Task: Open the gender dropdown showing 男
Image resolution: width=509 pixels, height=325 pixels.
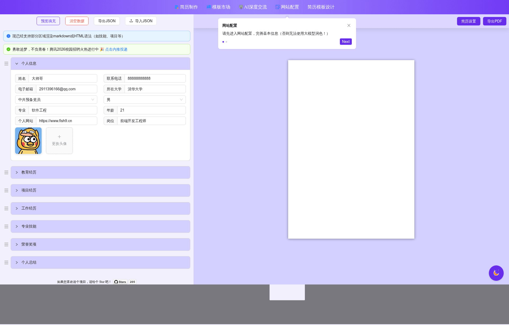Action: click(145, 100)
